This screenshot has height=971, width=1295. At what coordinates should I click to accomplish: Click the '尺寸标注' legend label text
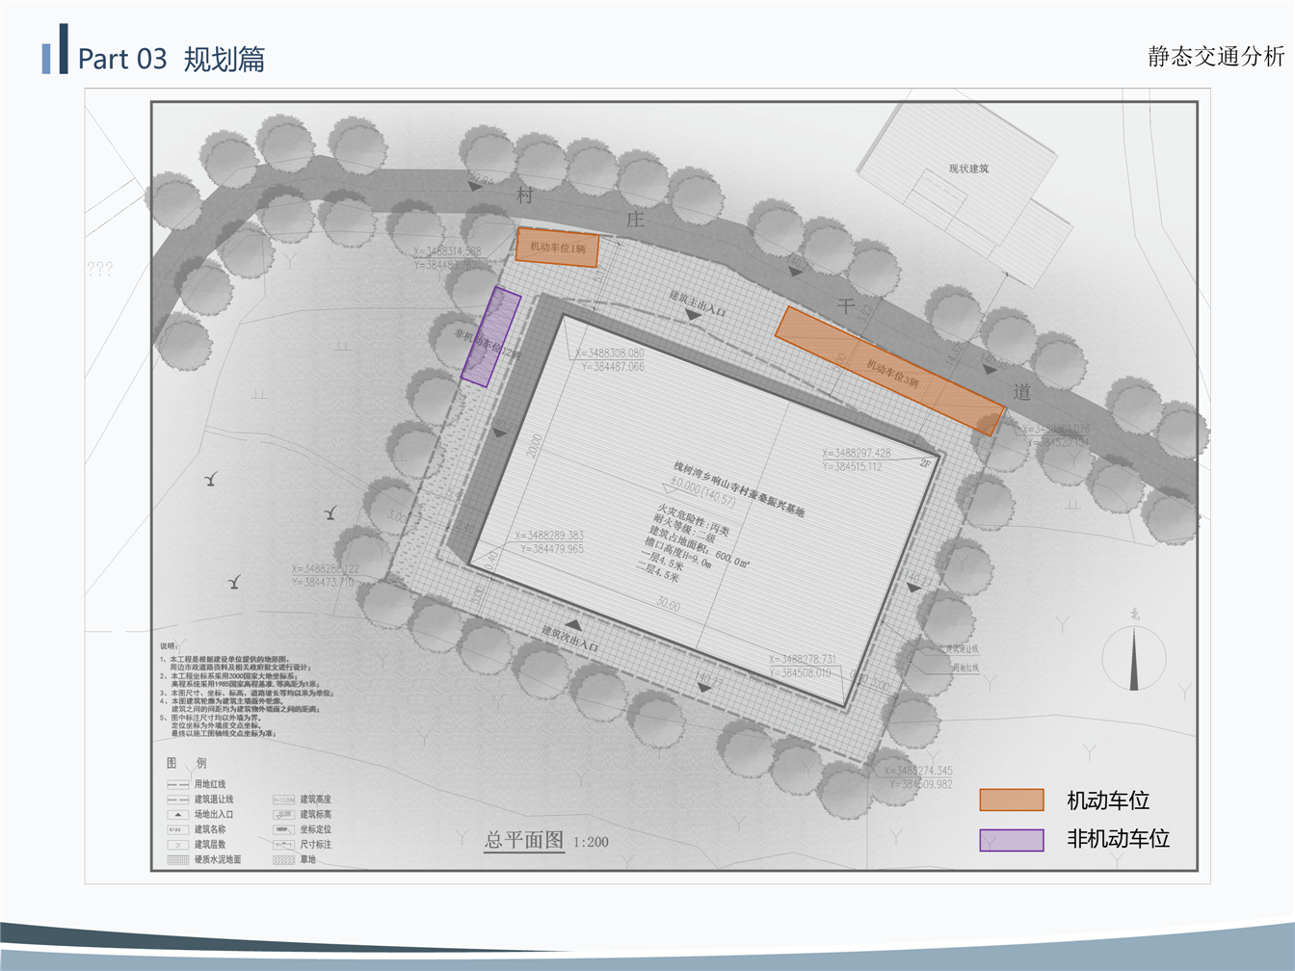pyautogui.click(x=315, y=845)
